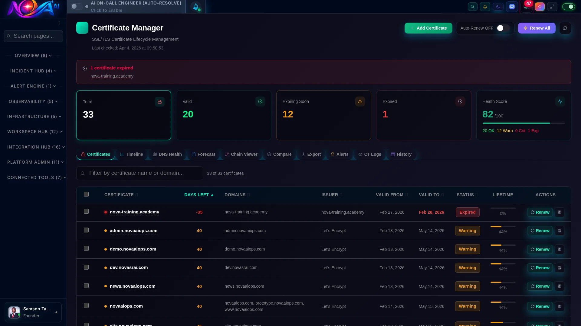Open the nova-training.academy expired certificate link
The width and height of the screenshot is (581, 326).
coord(112,76)
